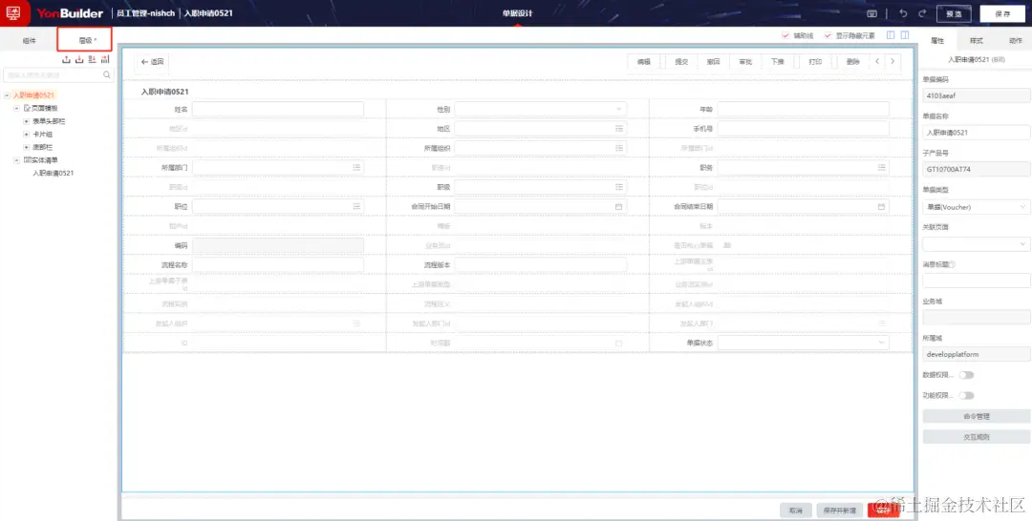Click the download (import) icon above the tree

[79, 60]
